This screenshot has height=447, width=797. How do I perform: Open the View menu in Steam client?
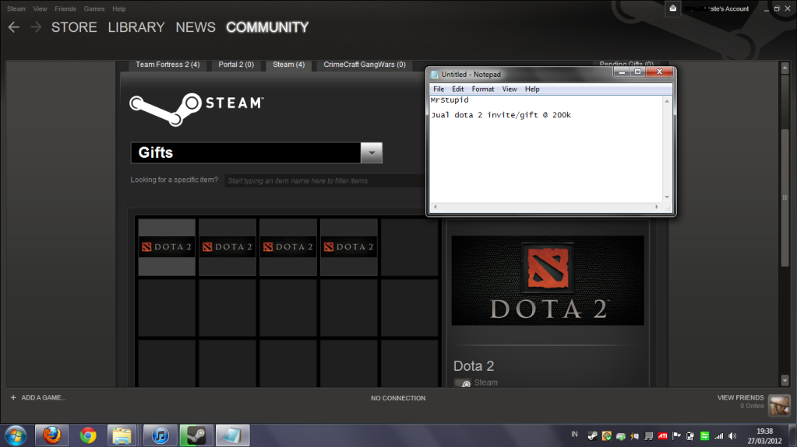click(40, 9)
